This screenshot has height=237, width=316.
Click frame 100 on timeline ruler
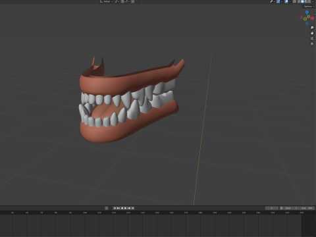click(85, 213)
